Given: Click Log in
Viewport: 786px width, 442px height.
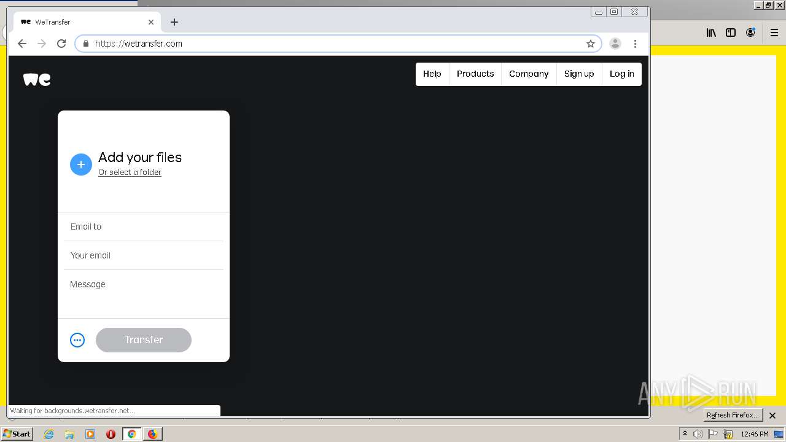Looking at the screenshot, I should click(x=621, y=74).
